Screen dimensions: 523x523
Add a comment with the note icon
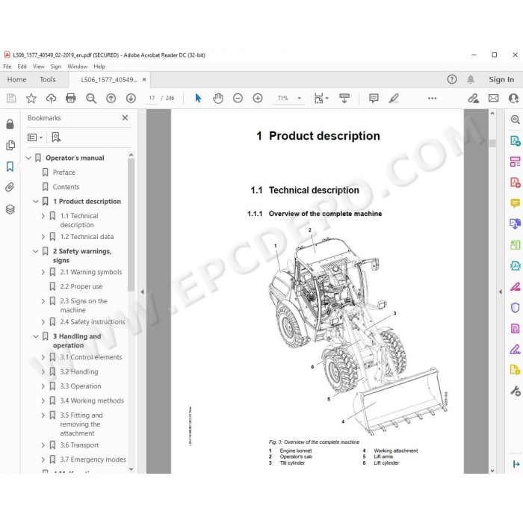pos(374,98)
